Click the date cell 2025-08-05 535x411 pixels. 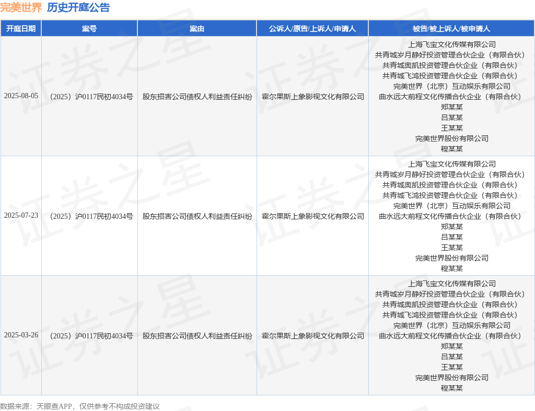[x=21, y=96]
